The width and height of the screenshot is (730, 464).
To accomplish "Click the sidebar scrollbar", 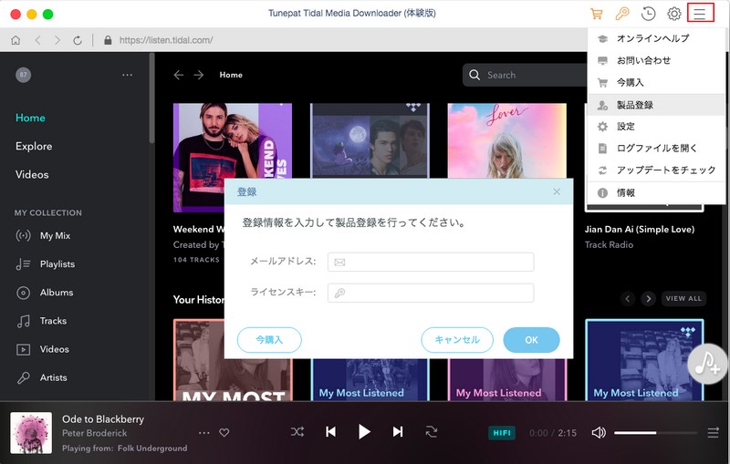I will 151,98.
